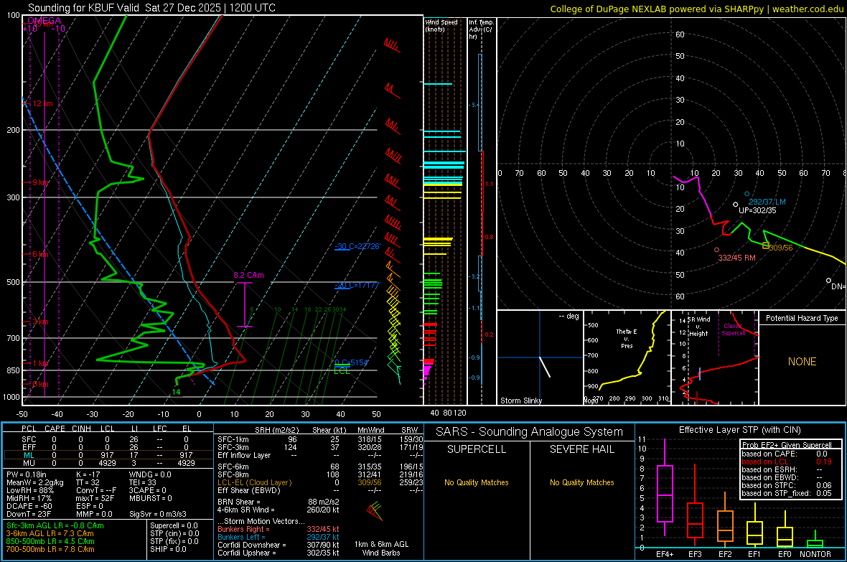Viewport: 847px width, 562px height.
Task: Click the Wind Speed (knots) panel header
Action: click(x=441, y=25)
